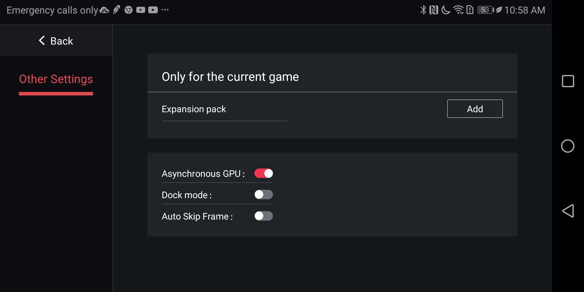
Task: Enable the Dock mode switch
Action: tap(264, 195)
